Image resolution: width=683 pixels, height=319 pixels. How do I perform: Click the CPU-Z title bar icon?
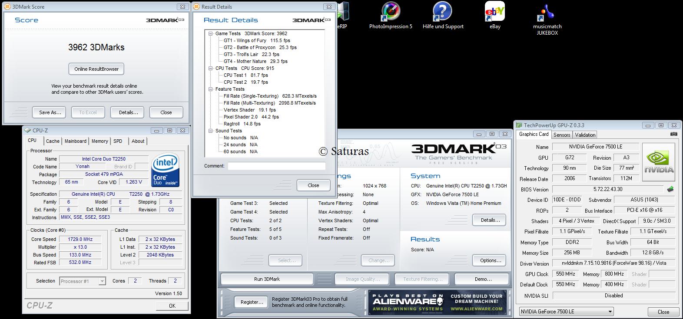tap(27, 130)
